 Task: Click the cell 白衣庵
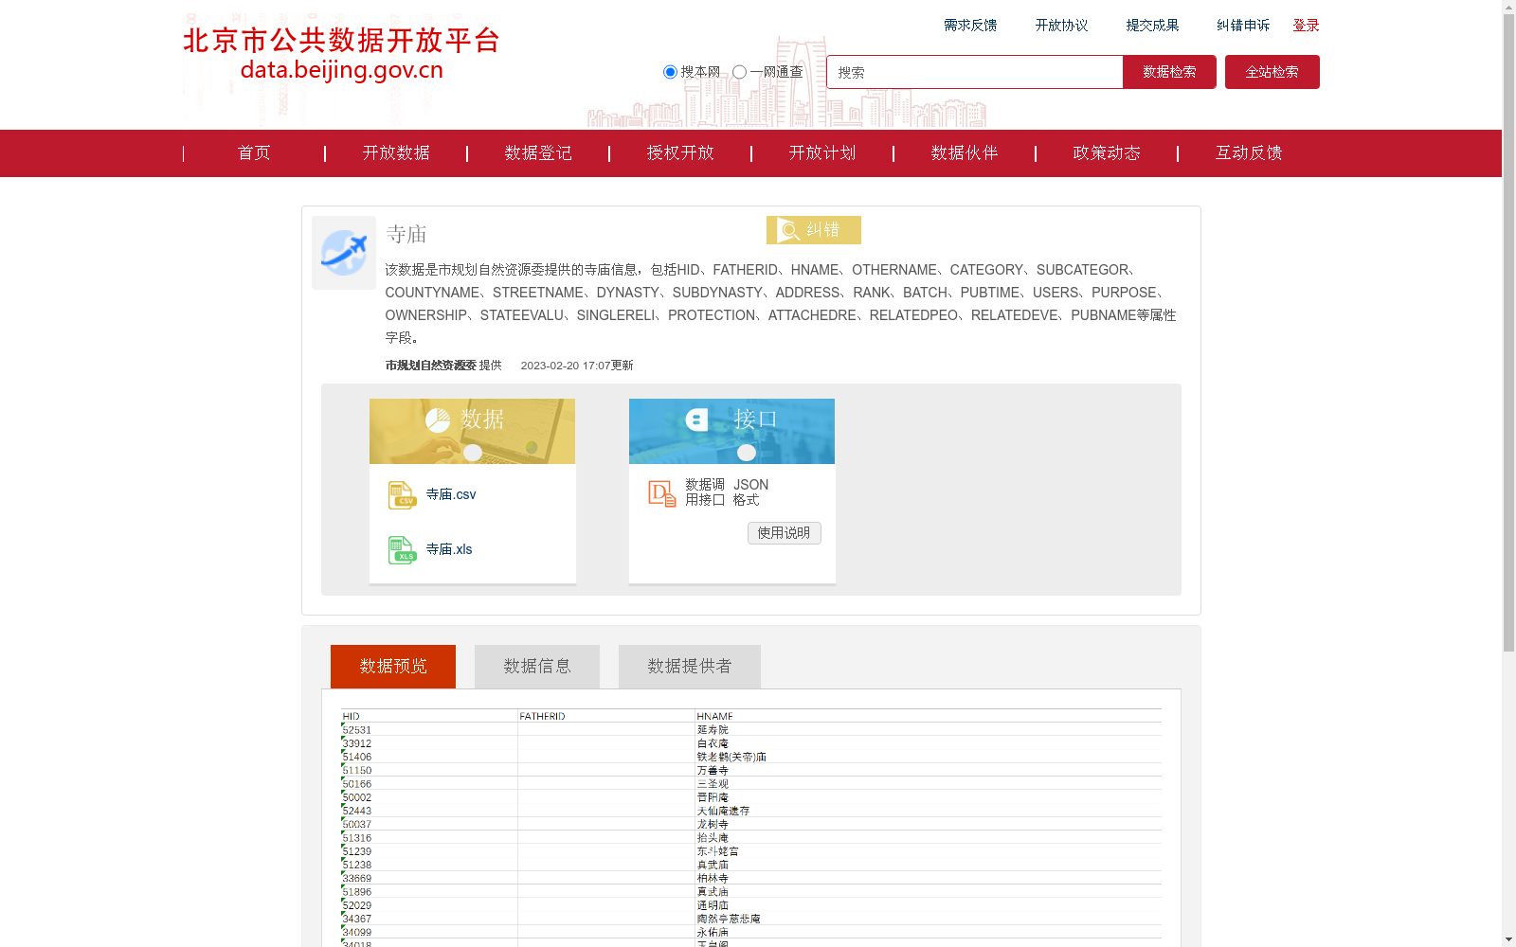pyautogui.click(x=713, y=743)
